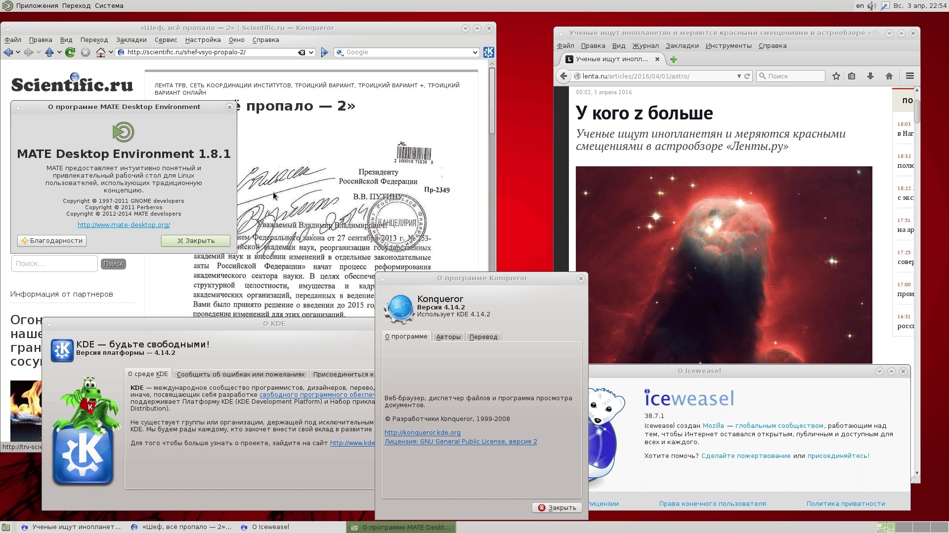This screenshot has height=533, width=949.
Task: Click the Поиск button on Scientific.ru sidebar
Action: coord(113,264)
